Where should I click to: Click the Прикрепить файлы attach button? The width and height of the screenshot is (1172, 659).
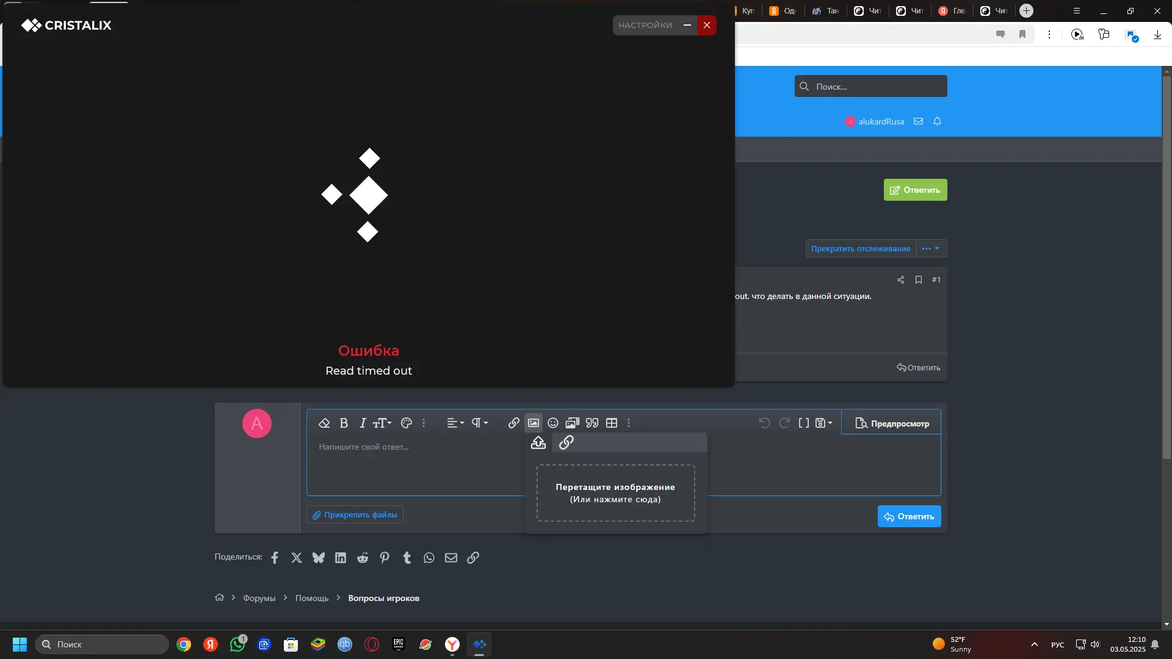[355, 514]
